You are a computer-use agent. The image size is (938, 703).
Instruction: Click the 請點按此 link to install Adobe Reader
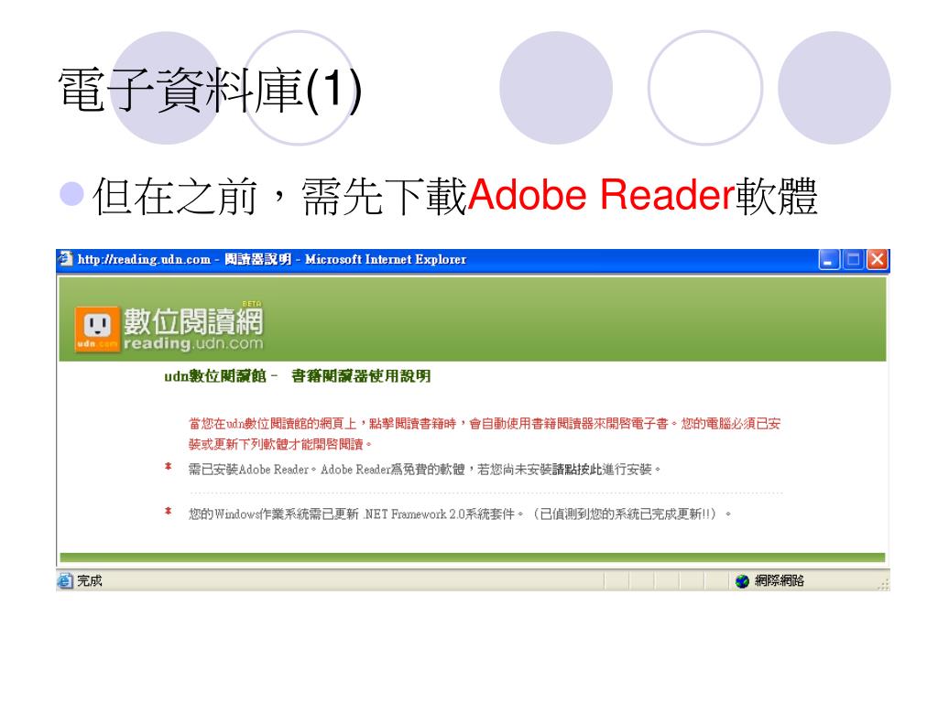(x=575, y=470)
